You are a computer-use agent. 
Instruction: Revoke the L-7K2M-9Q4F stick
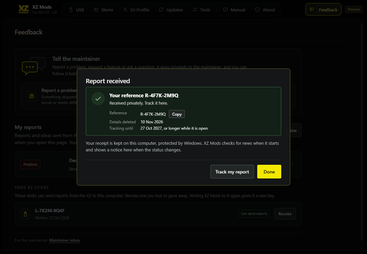tap(285, 214)
